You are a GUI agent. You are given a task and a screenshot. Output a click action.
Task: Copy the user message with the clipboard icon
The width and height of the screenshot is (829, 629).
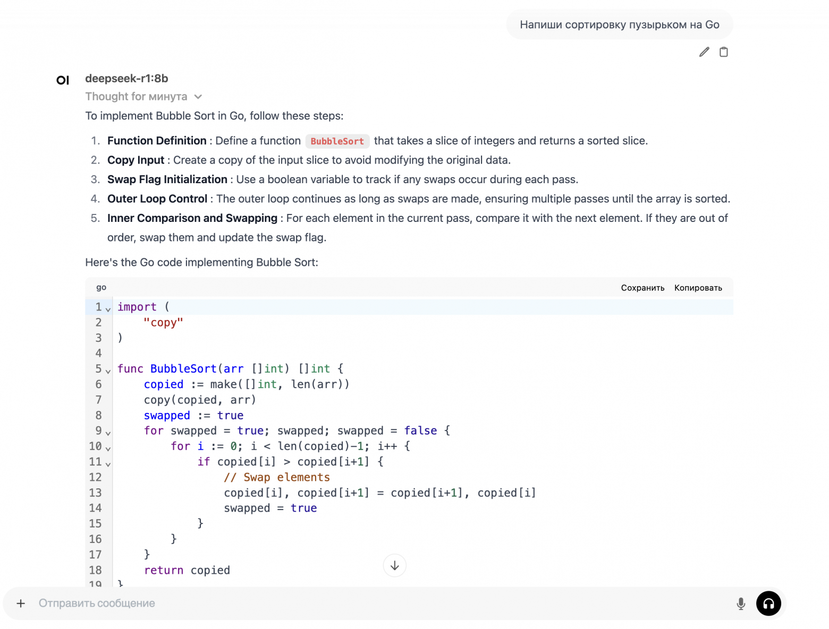tap(723, 52)
